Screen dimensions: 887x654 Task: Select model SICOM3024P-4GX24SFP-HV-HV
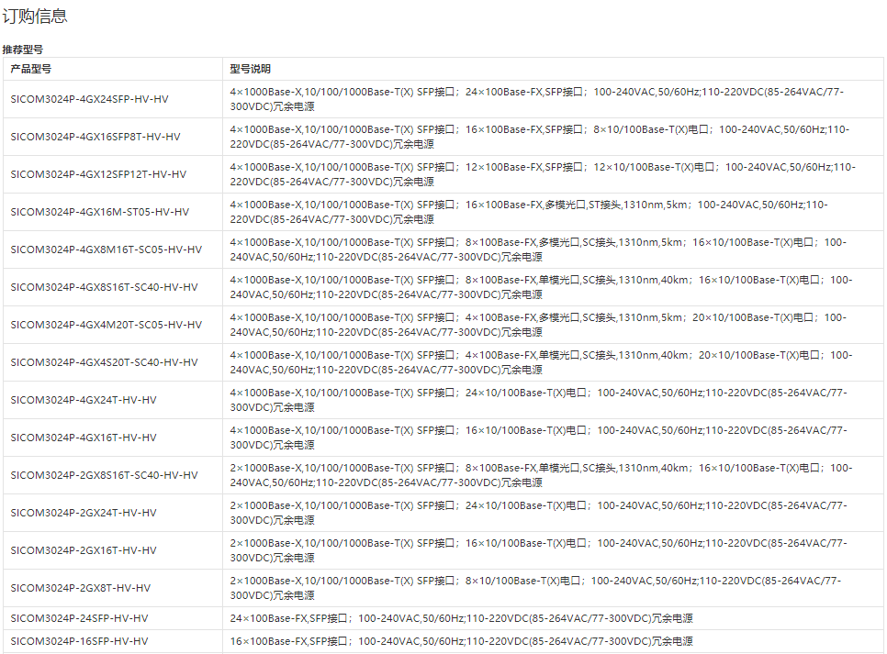coord(90,99)
